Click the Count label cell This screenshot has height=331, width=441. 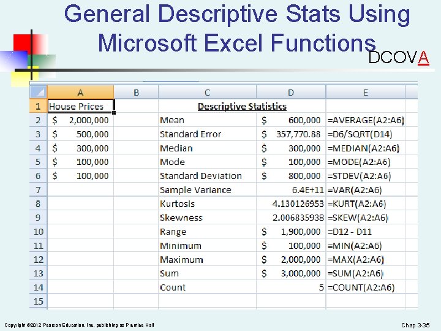207,287
